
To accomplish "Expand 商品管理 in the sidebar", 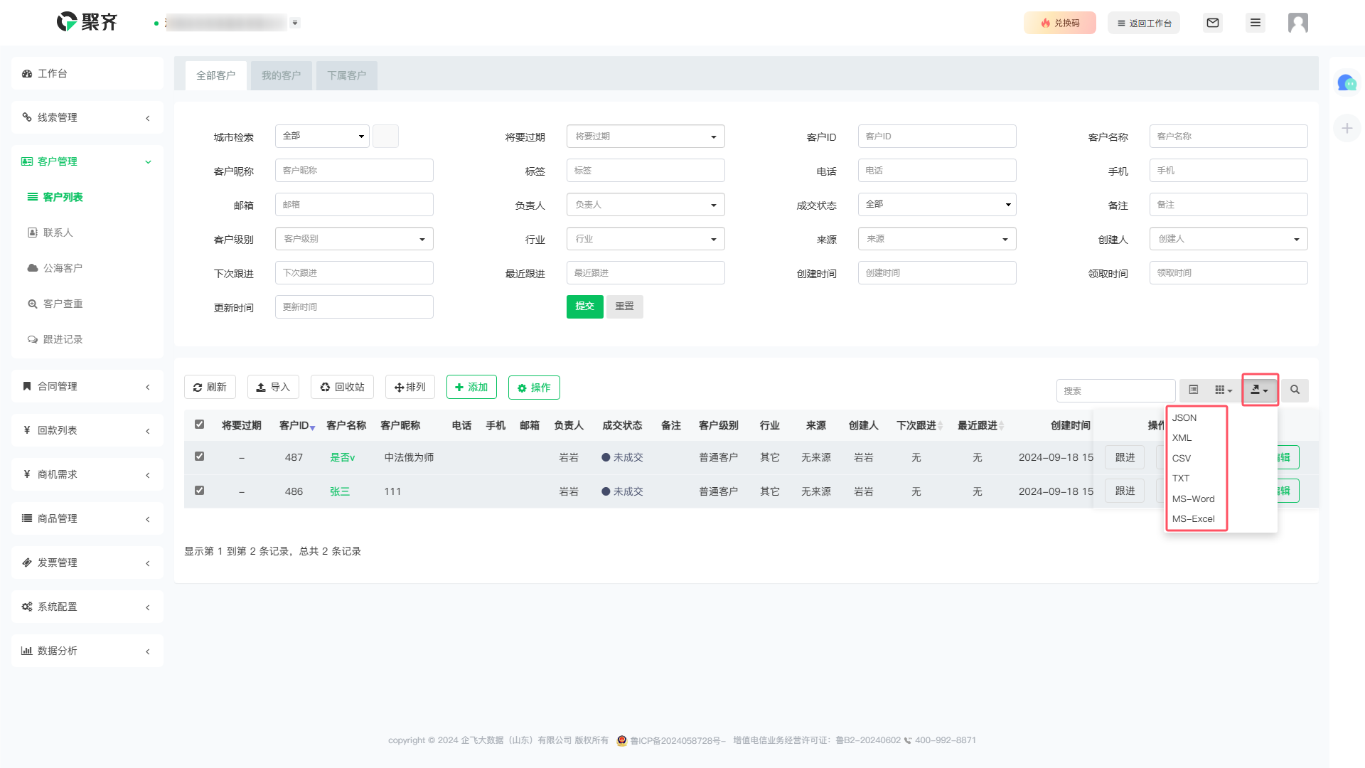I will point(87,518).
